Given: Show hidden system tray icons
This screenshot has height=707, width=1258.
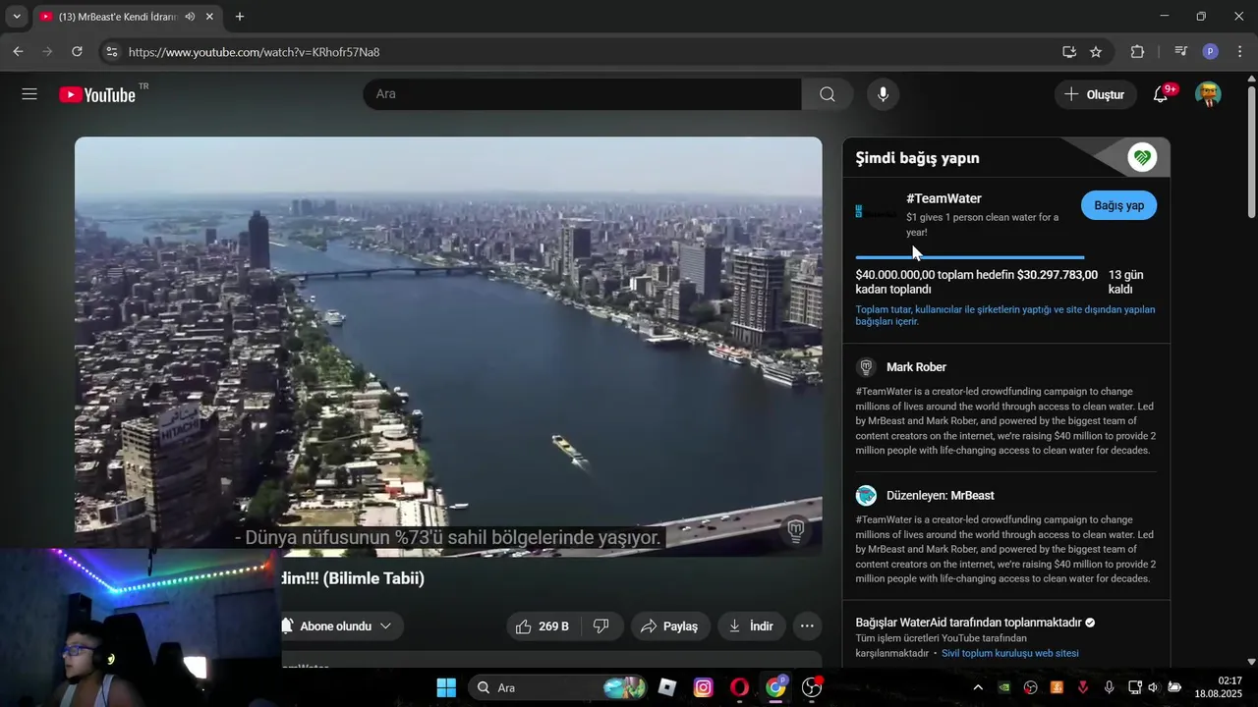Looking at the screenshot, I should (x=978, y=687).
